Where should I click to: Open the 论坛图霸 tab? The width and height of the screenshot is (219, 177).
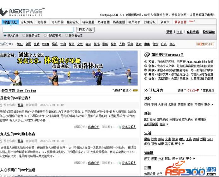tap(58, 22)
